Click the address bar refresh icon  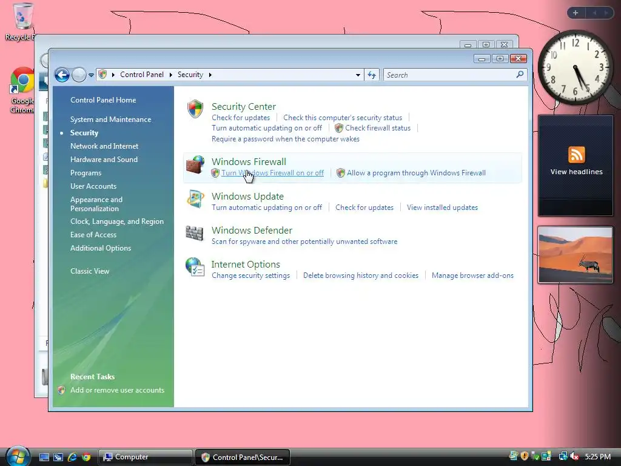[x=372, y=75]
